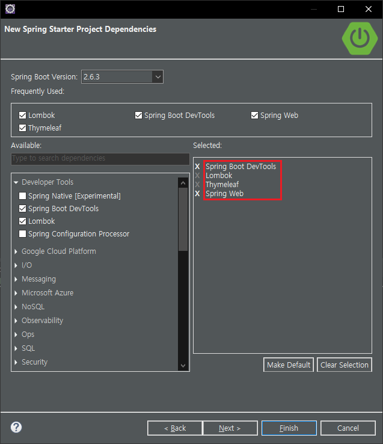The image size is (383, 444).
Task: Check Spring Native [Experimental] option
Action: (x=22, y=196)
